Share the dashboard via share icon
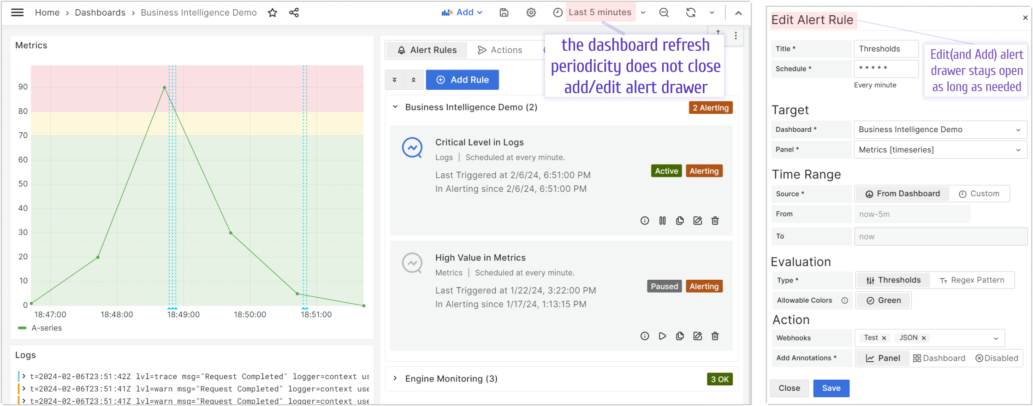The image size is (1033, 406). click(x=294, y=12)
